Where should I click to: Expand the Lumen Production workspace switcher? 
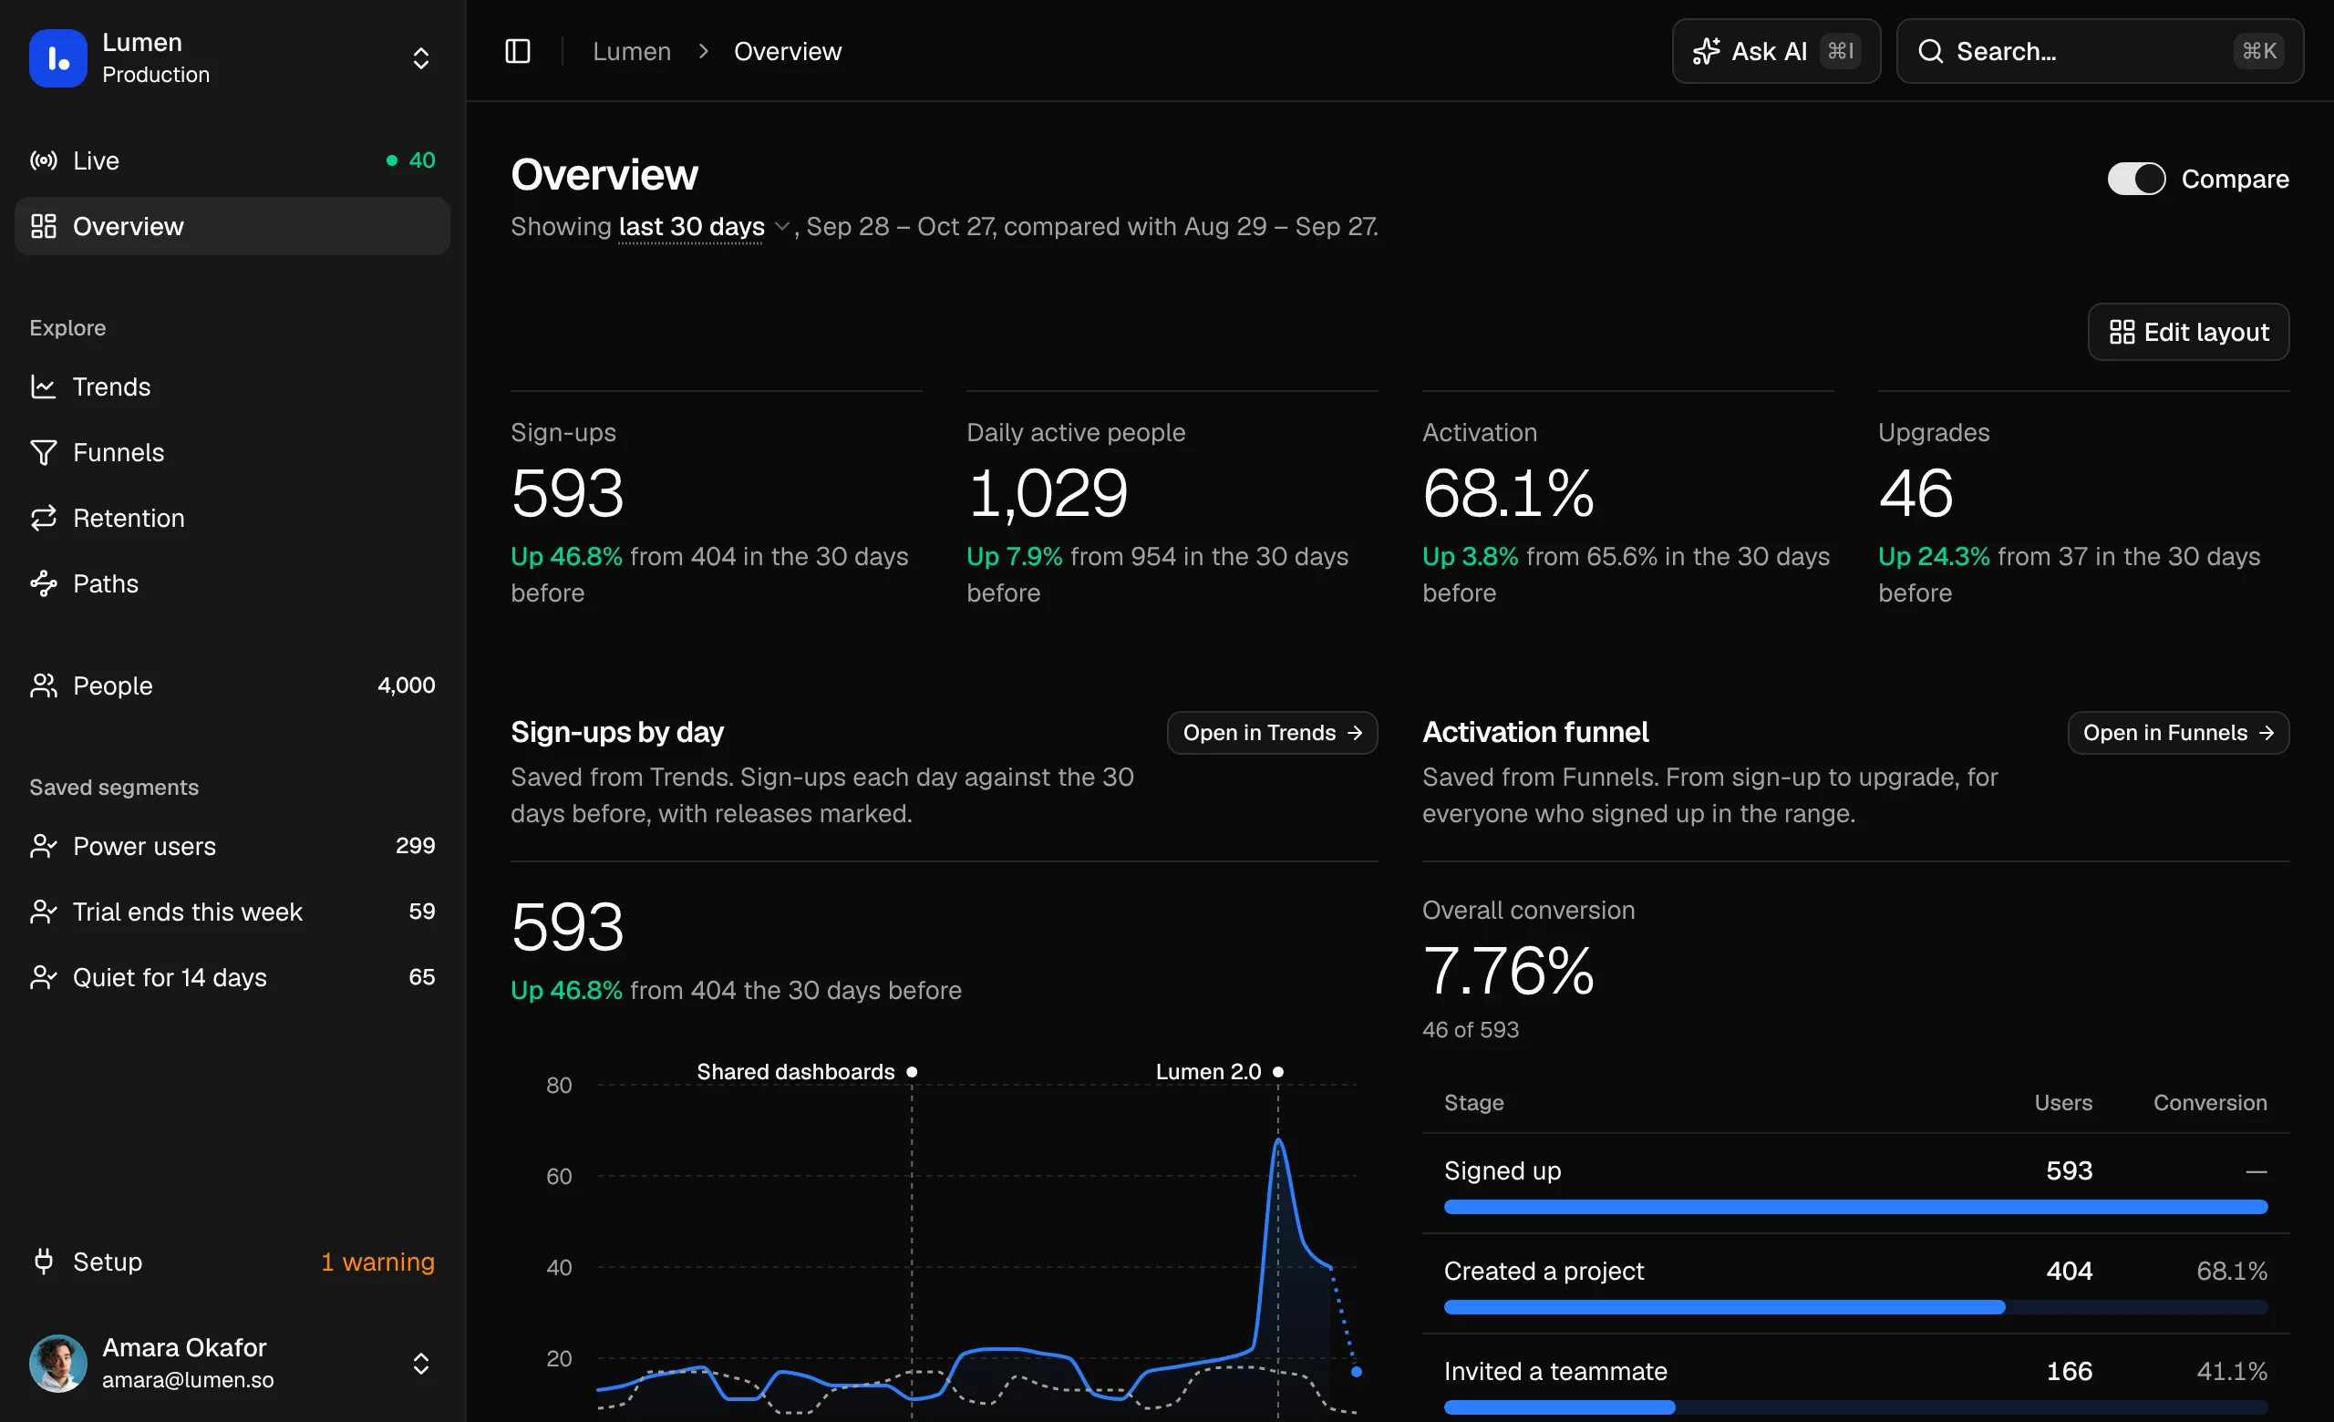[232, 57]
